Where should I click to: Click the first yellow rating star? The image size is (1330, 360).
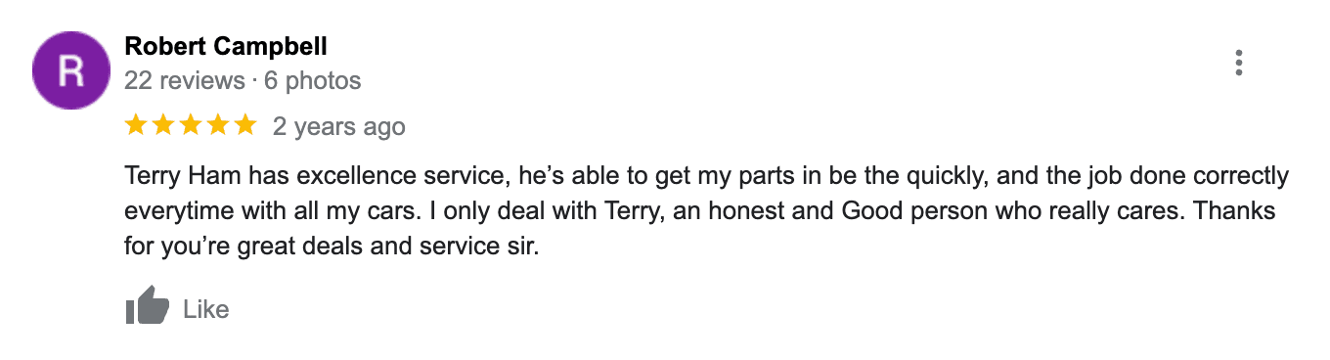[x=137, y=125]
